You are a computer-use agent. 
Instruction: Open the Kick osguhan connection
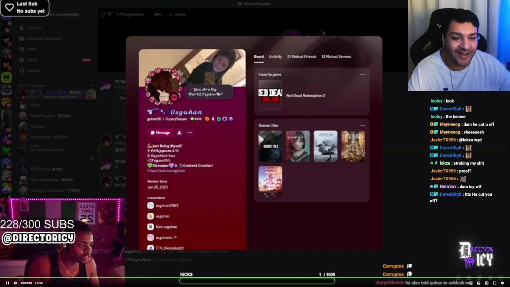click(166, 227)
